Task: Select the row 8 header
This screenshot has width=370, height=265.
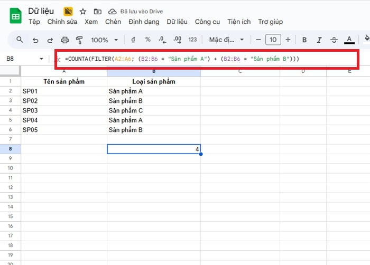Action: [11, 149]
